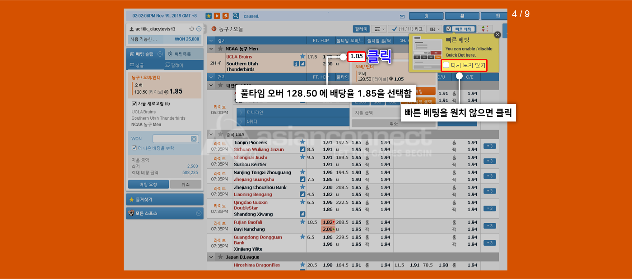632x279 pixels.
Task: Toggle the 빠른 베팅 quick bet checkbox
Action: click(448, 29)
